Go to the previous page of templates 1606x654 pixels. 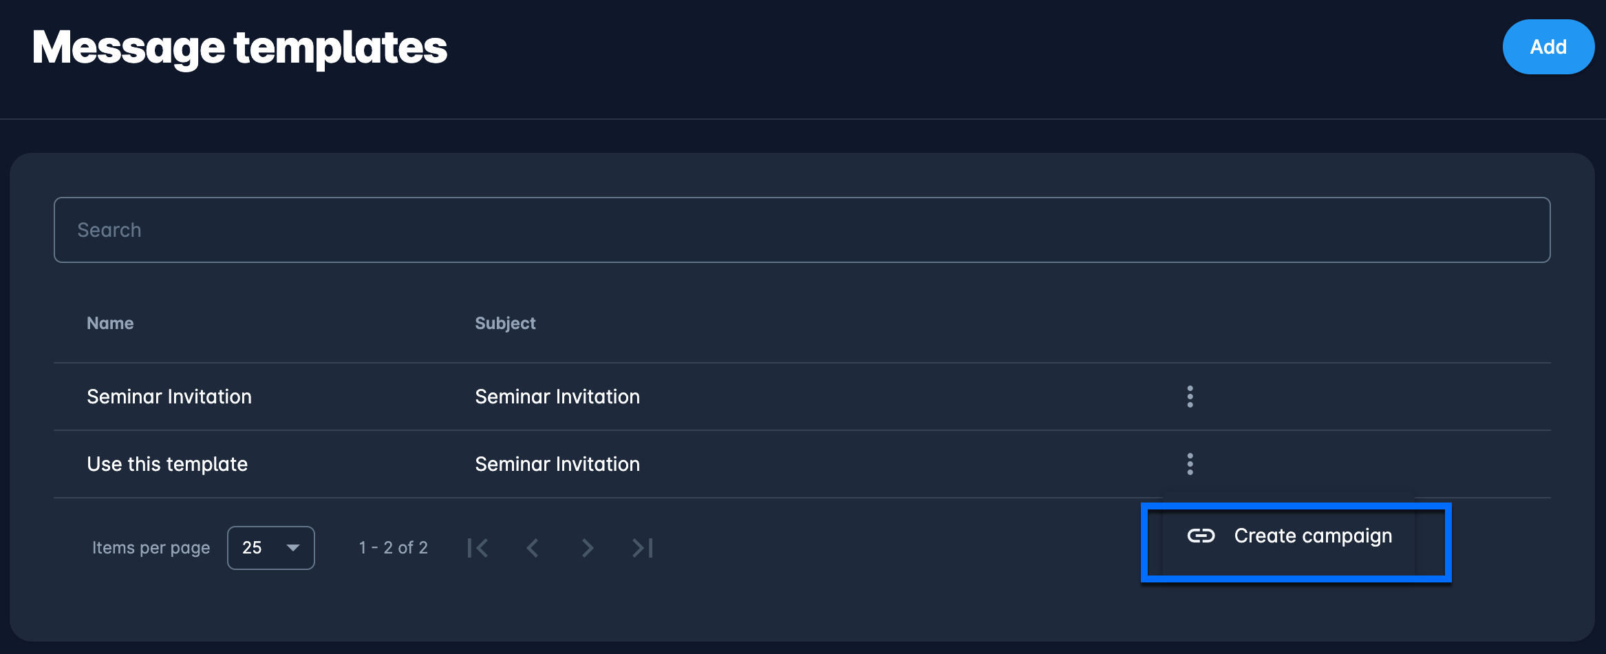[x=532, y=548]
